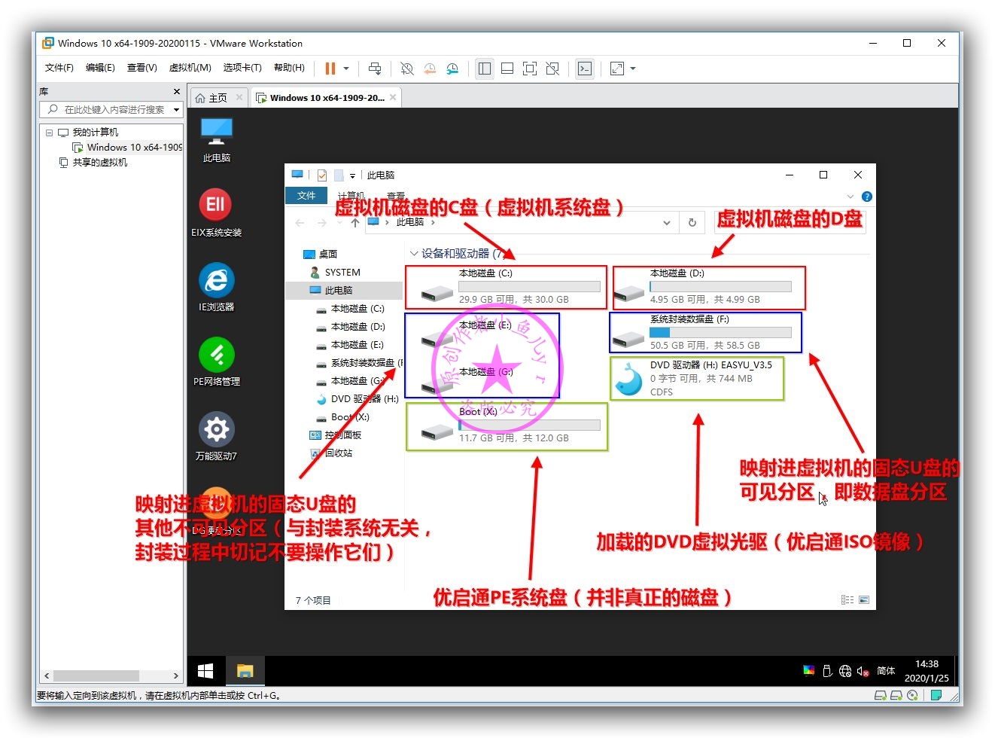Image resolution: width=995 pixels, height=738 pixels.
Task: Open the 选项卡(T) menu
Action: tap(242, 68)
